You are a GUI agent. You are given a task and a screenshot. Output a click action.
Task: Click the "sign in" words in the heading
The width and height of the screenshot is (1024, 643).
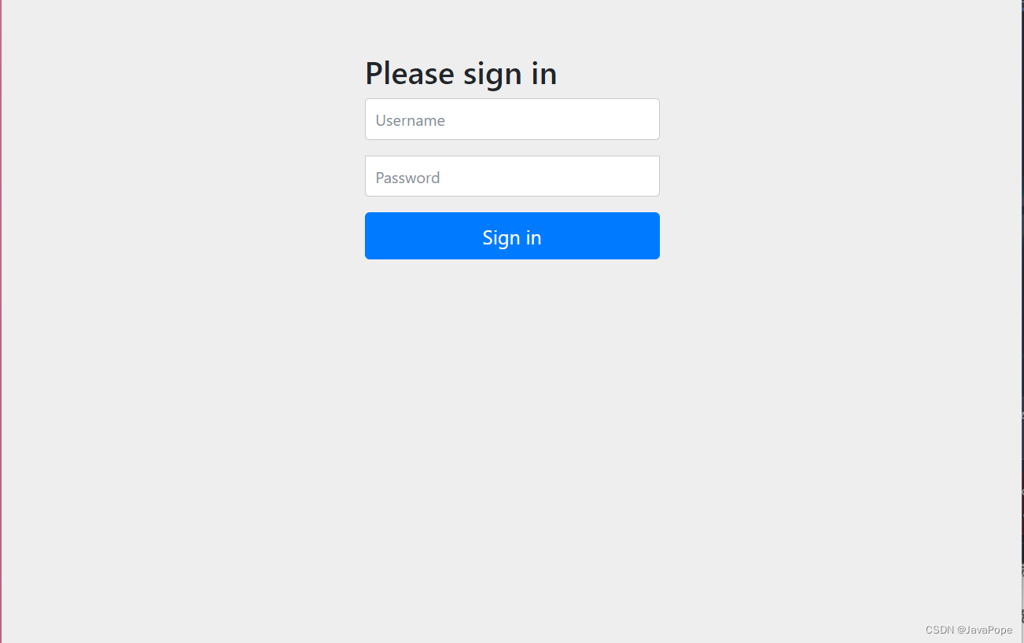point(510,74)
